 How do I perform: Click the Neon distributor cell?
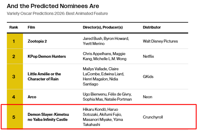(x=148, y=97)
